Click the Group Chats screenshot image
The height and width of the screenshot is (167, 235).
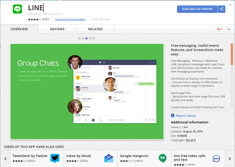coord(87,92)
